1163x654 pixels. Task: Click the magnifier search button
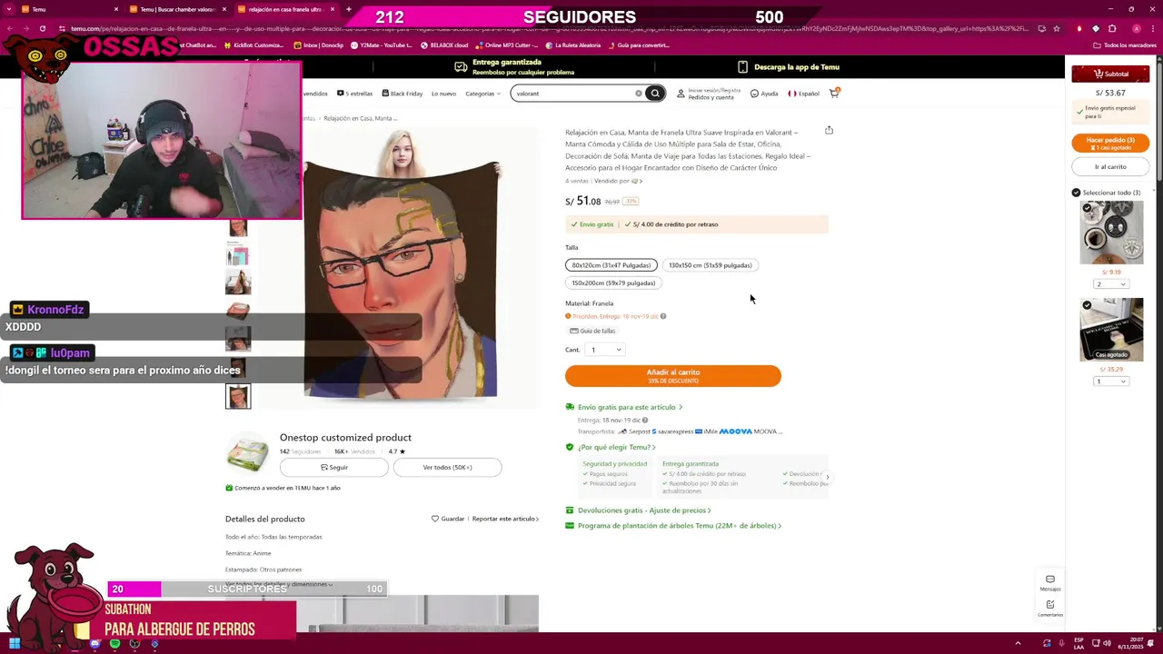(x=655, y=93)
